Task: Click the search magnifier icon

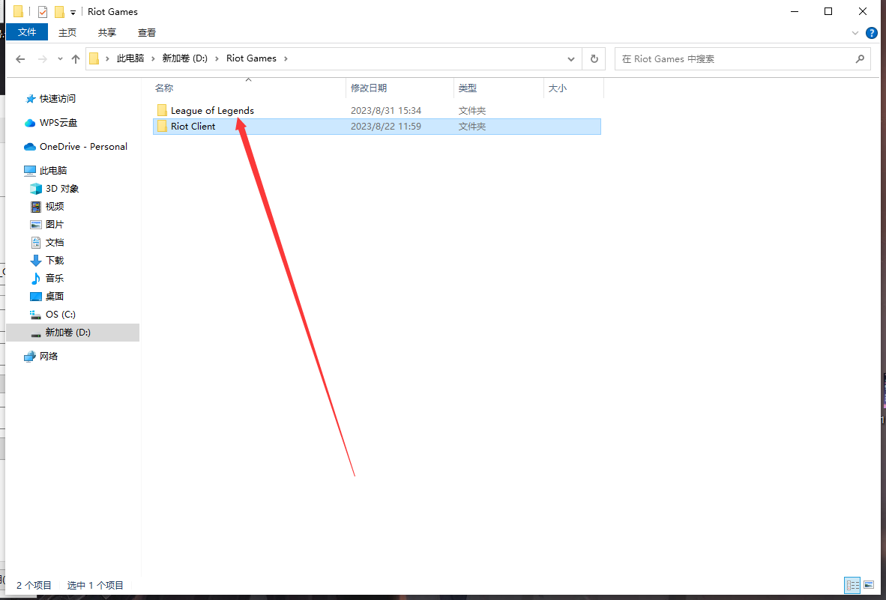Action: tap(860, 58)
